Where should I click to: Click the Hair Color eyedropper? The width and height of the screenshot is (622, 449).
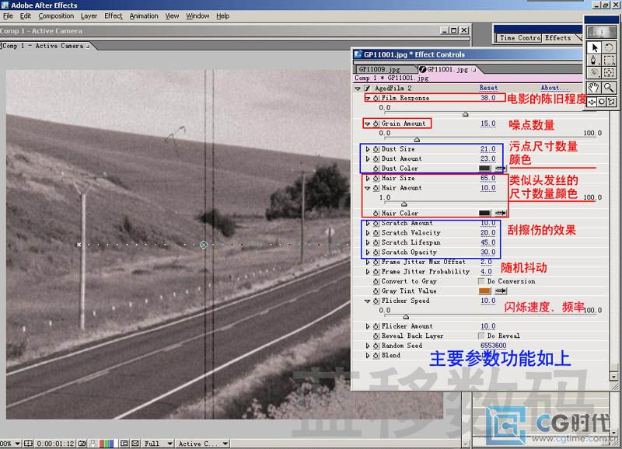pyautogui.click(x=501, y=213)
